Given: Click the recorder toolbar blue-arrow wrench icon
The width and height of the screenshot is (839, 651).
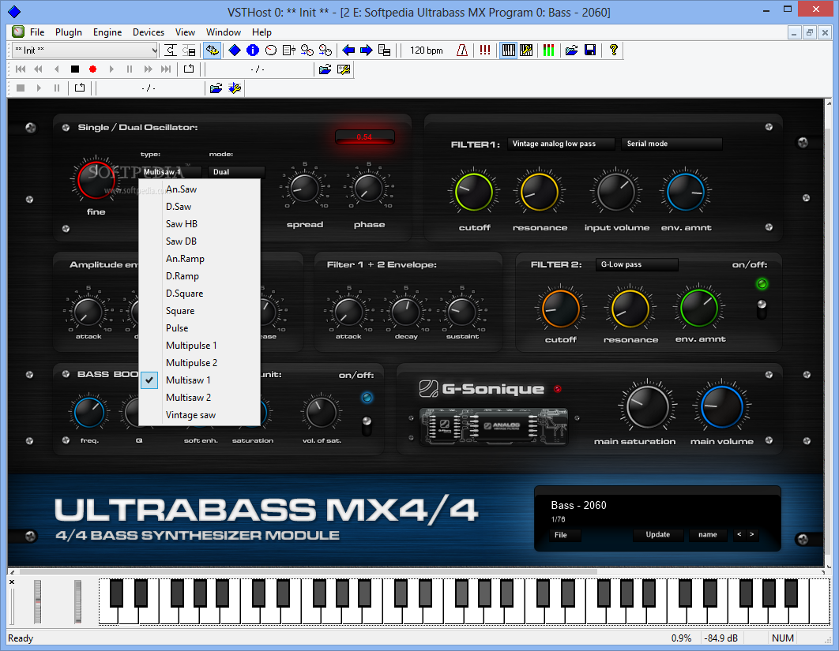Looking at the screenshot, I should click(235, 88).
